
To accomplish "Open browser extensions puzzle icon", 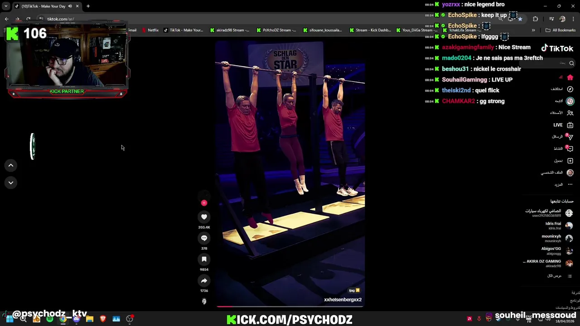I will [x=536, y=19].
